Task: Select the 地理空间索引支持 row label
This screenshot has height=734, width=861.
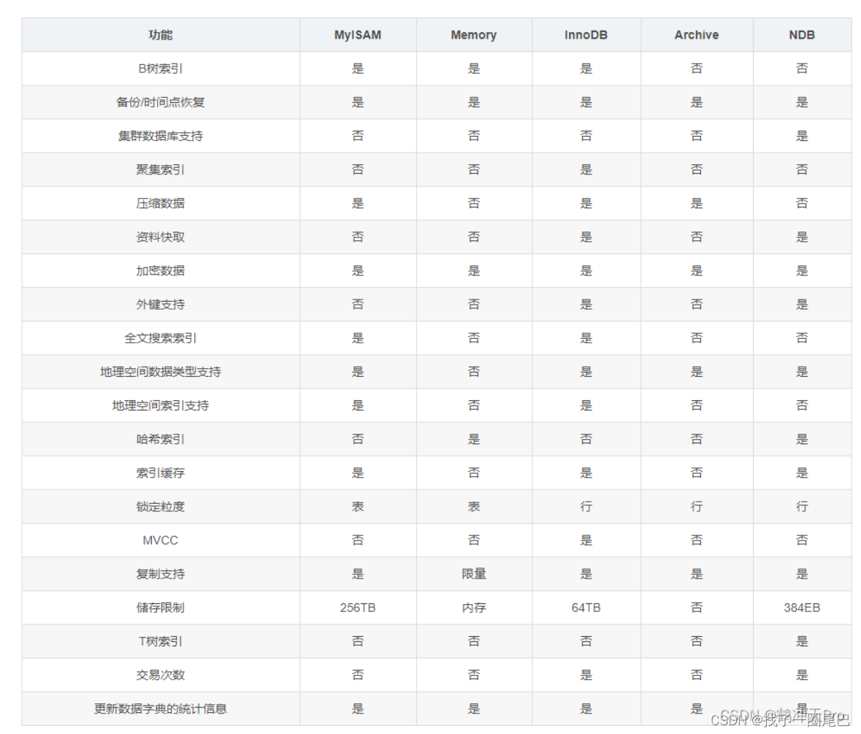Action: pyautogui.click(x=161, y=405)
